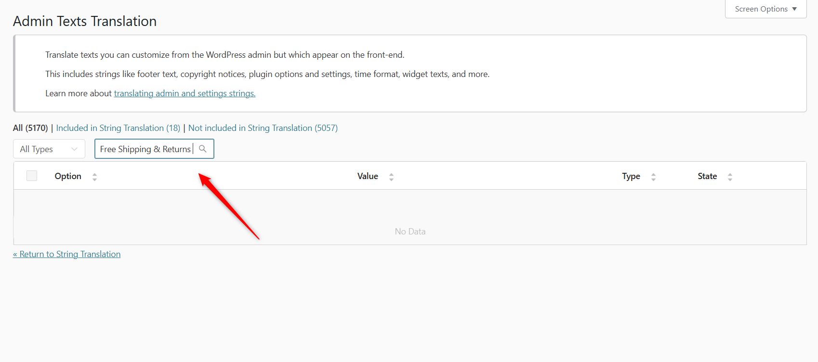Filter by Included in String Translation (18)
Viewport: 818px width, 362px height.
pyautogui.click(x=118, y=128)
